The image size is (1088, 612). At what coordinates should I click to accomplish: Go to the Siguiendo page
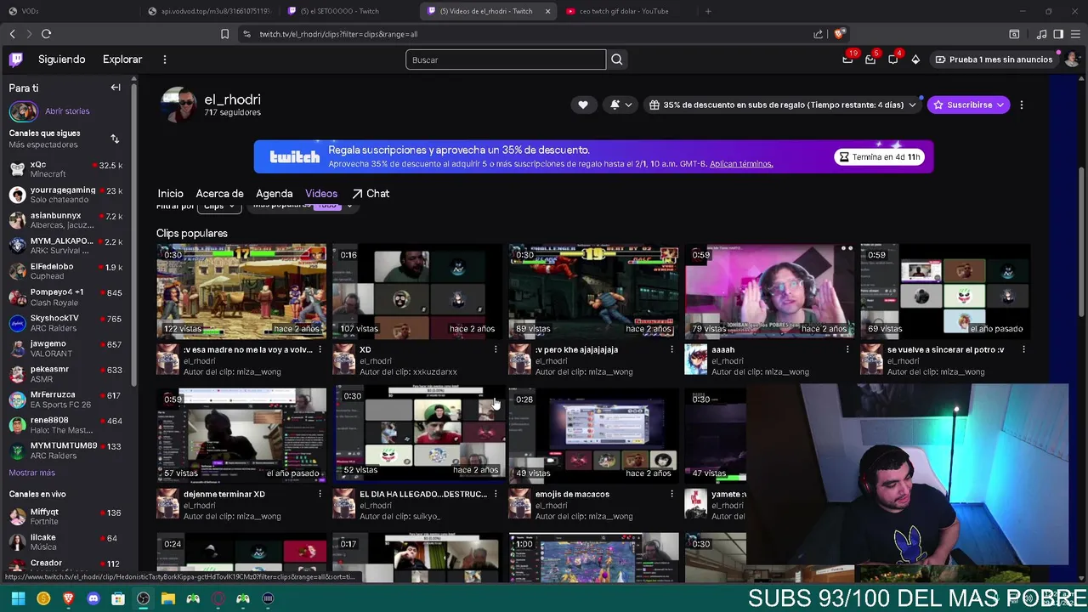(x=62, y=59)
